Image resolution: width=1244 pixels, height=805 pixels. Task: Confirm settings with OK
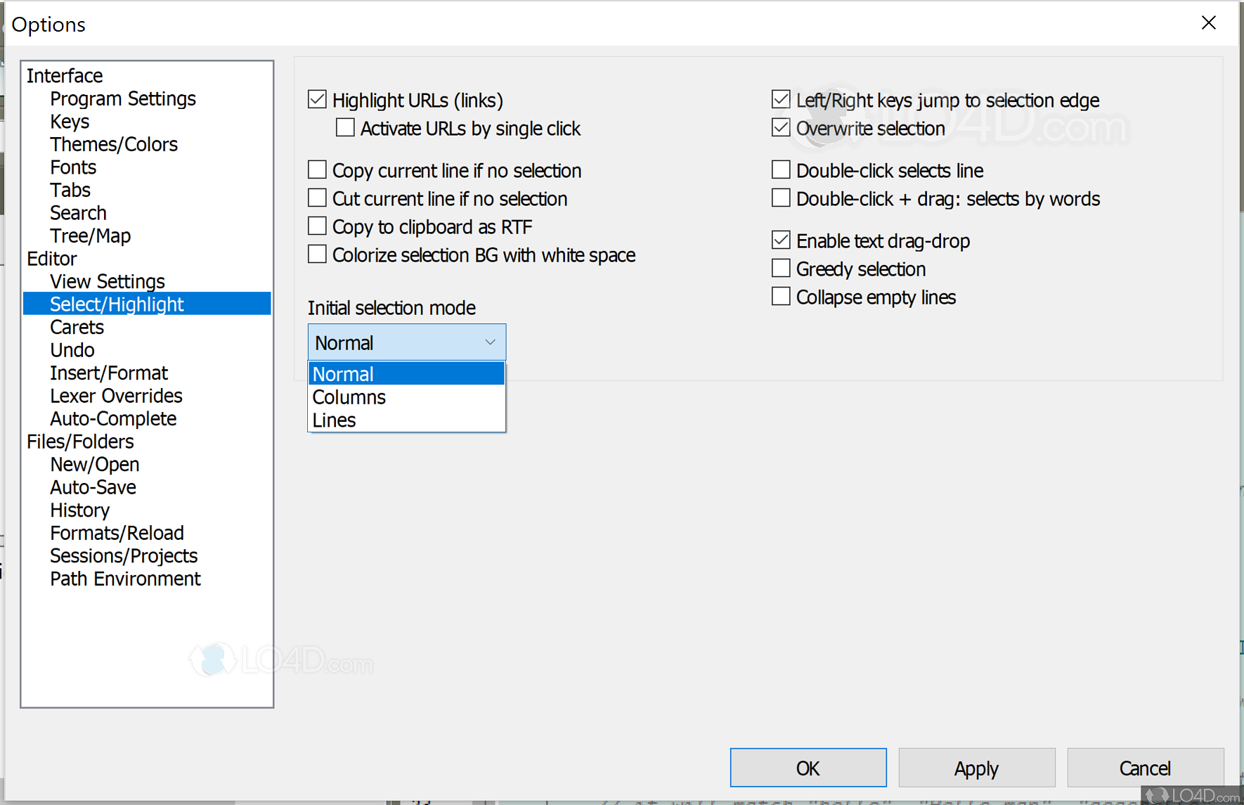click(x=807, y=768)
